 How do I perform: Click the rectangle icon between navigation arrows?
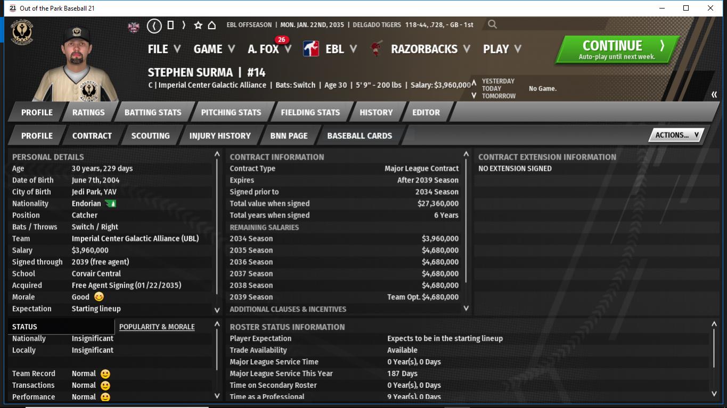(x=170, y=25)
